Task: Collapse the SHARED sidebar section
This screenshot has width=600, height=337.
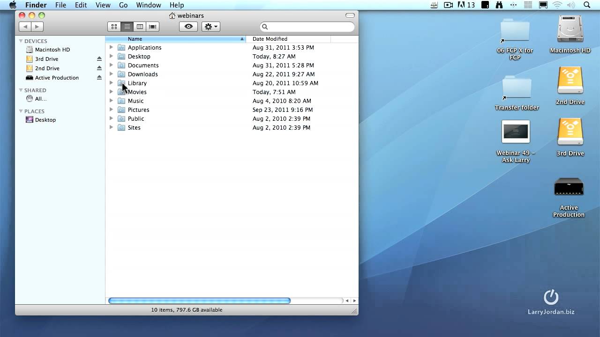Action: pyautogui.click(x=21, y=90)
